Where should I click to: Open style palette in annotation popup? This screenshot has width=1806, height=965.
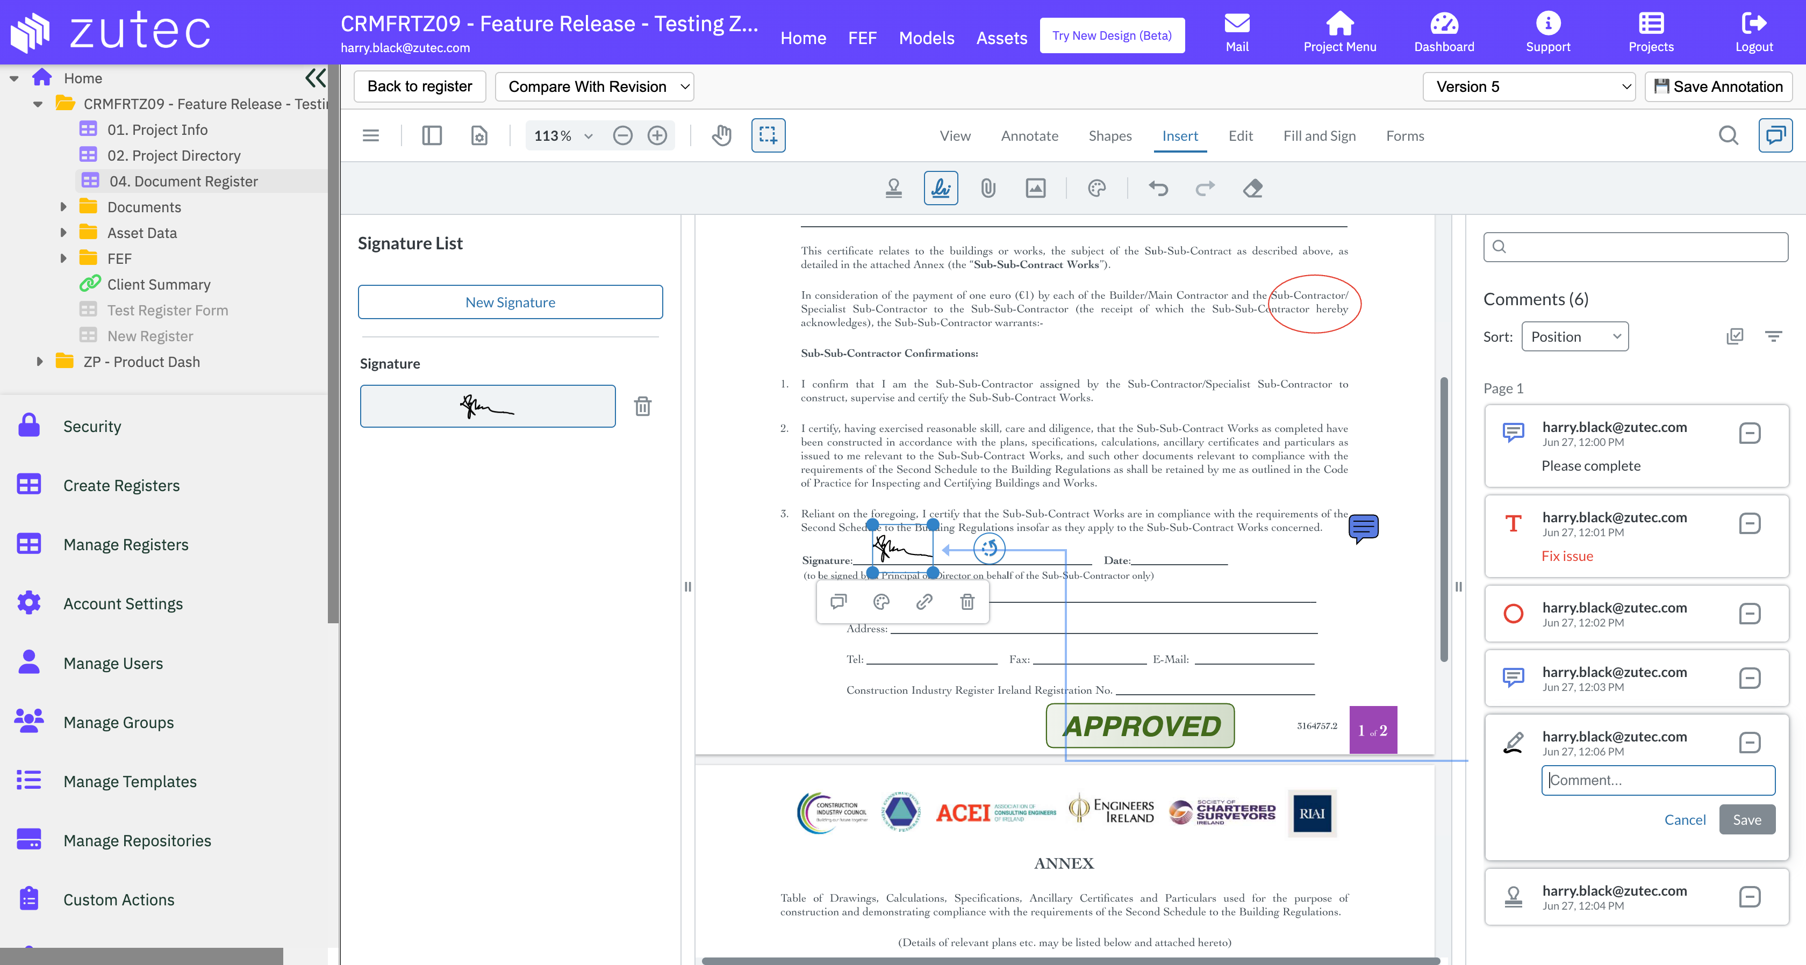pos(881,601)
